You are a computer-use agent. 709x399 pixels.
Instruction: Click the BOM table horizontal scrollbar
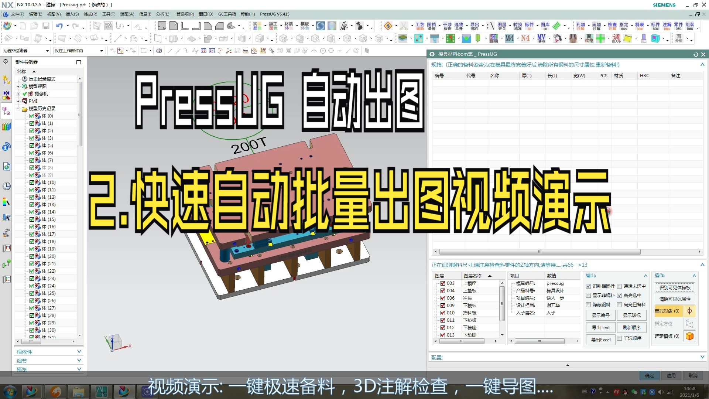tap(540, 252)
